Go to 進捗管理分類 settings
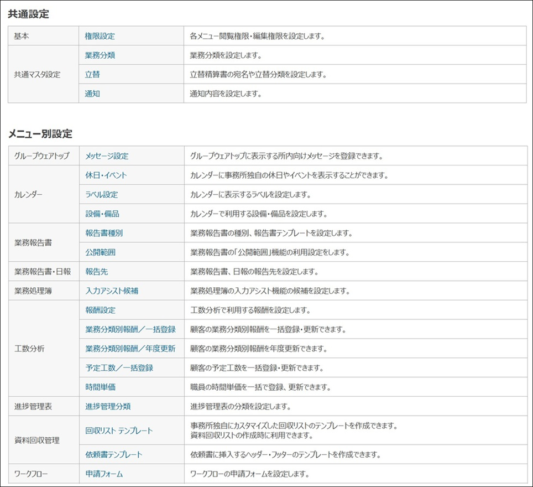Viewport: 533px width, 487px height. (x=108, y=406)
